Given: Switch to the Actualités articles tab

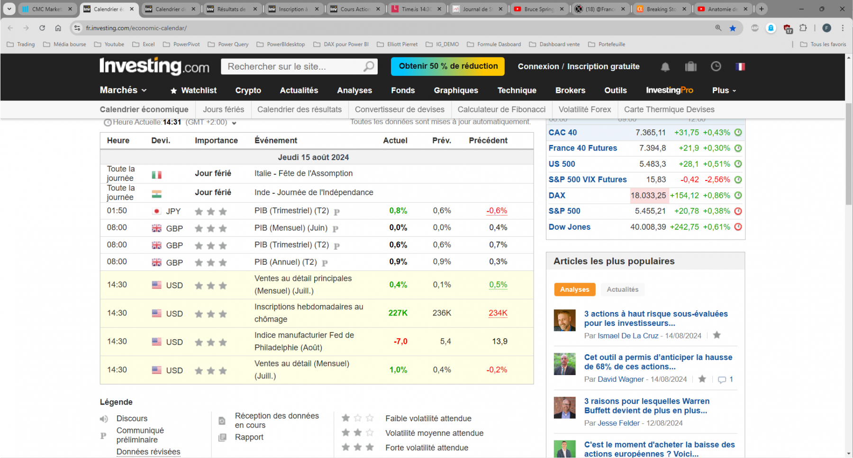Looking at the screenshot, I should pyautogui.click(x=623, y=289).
